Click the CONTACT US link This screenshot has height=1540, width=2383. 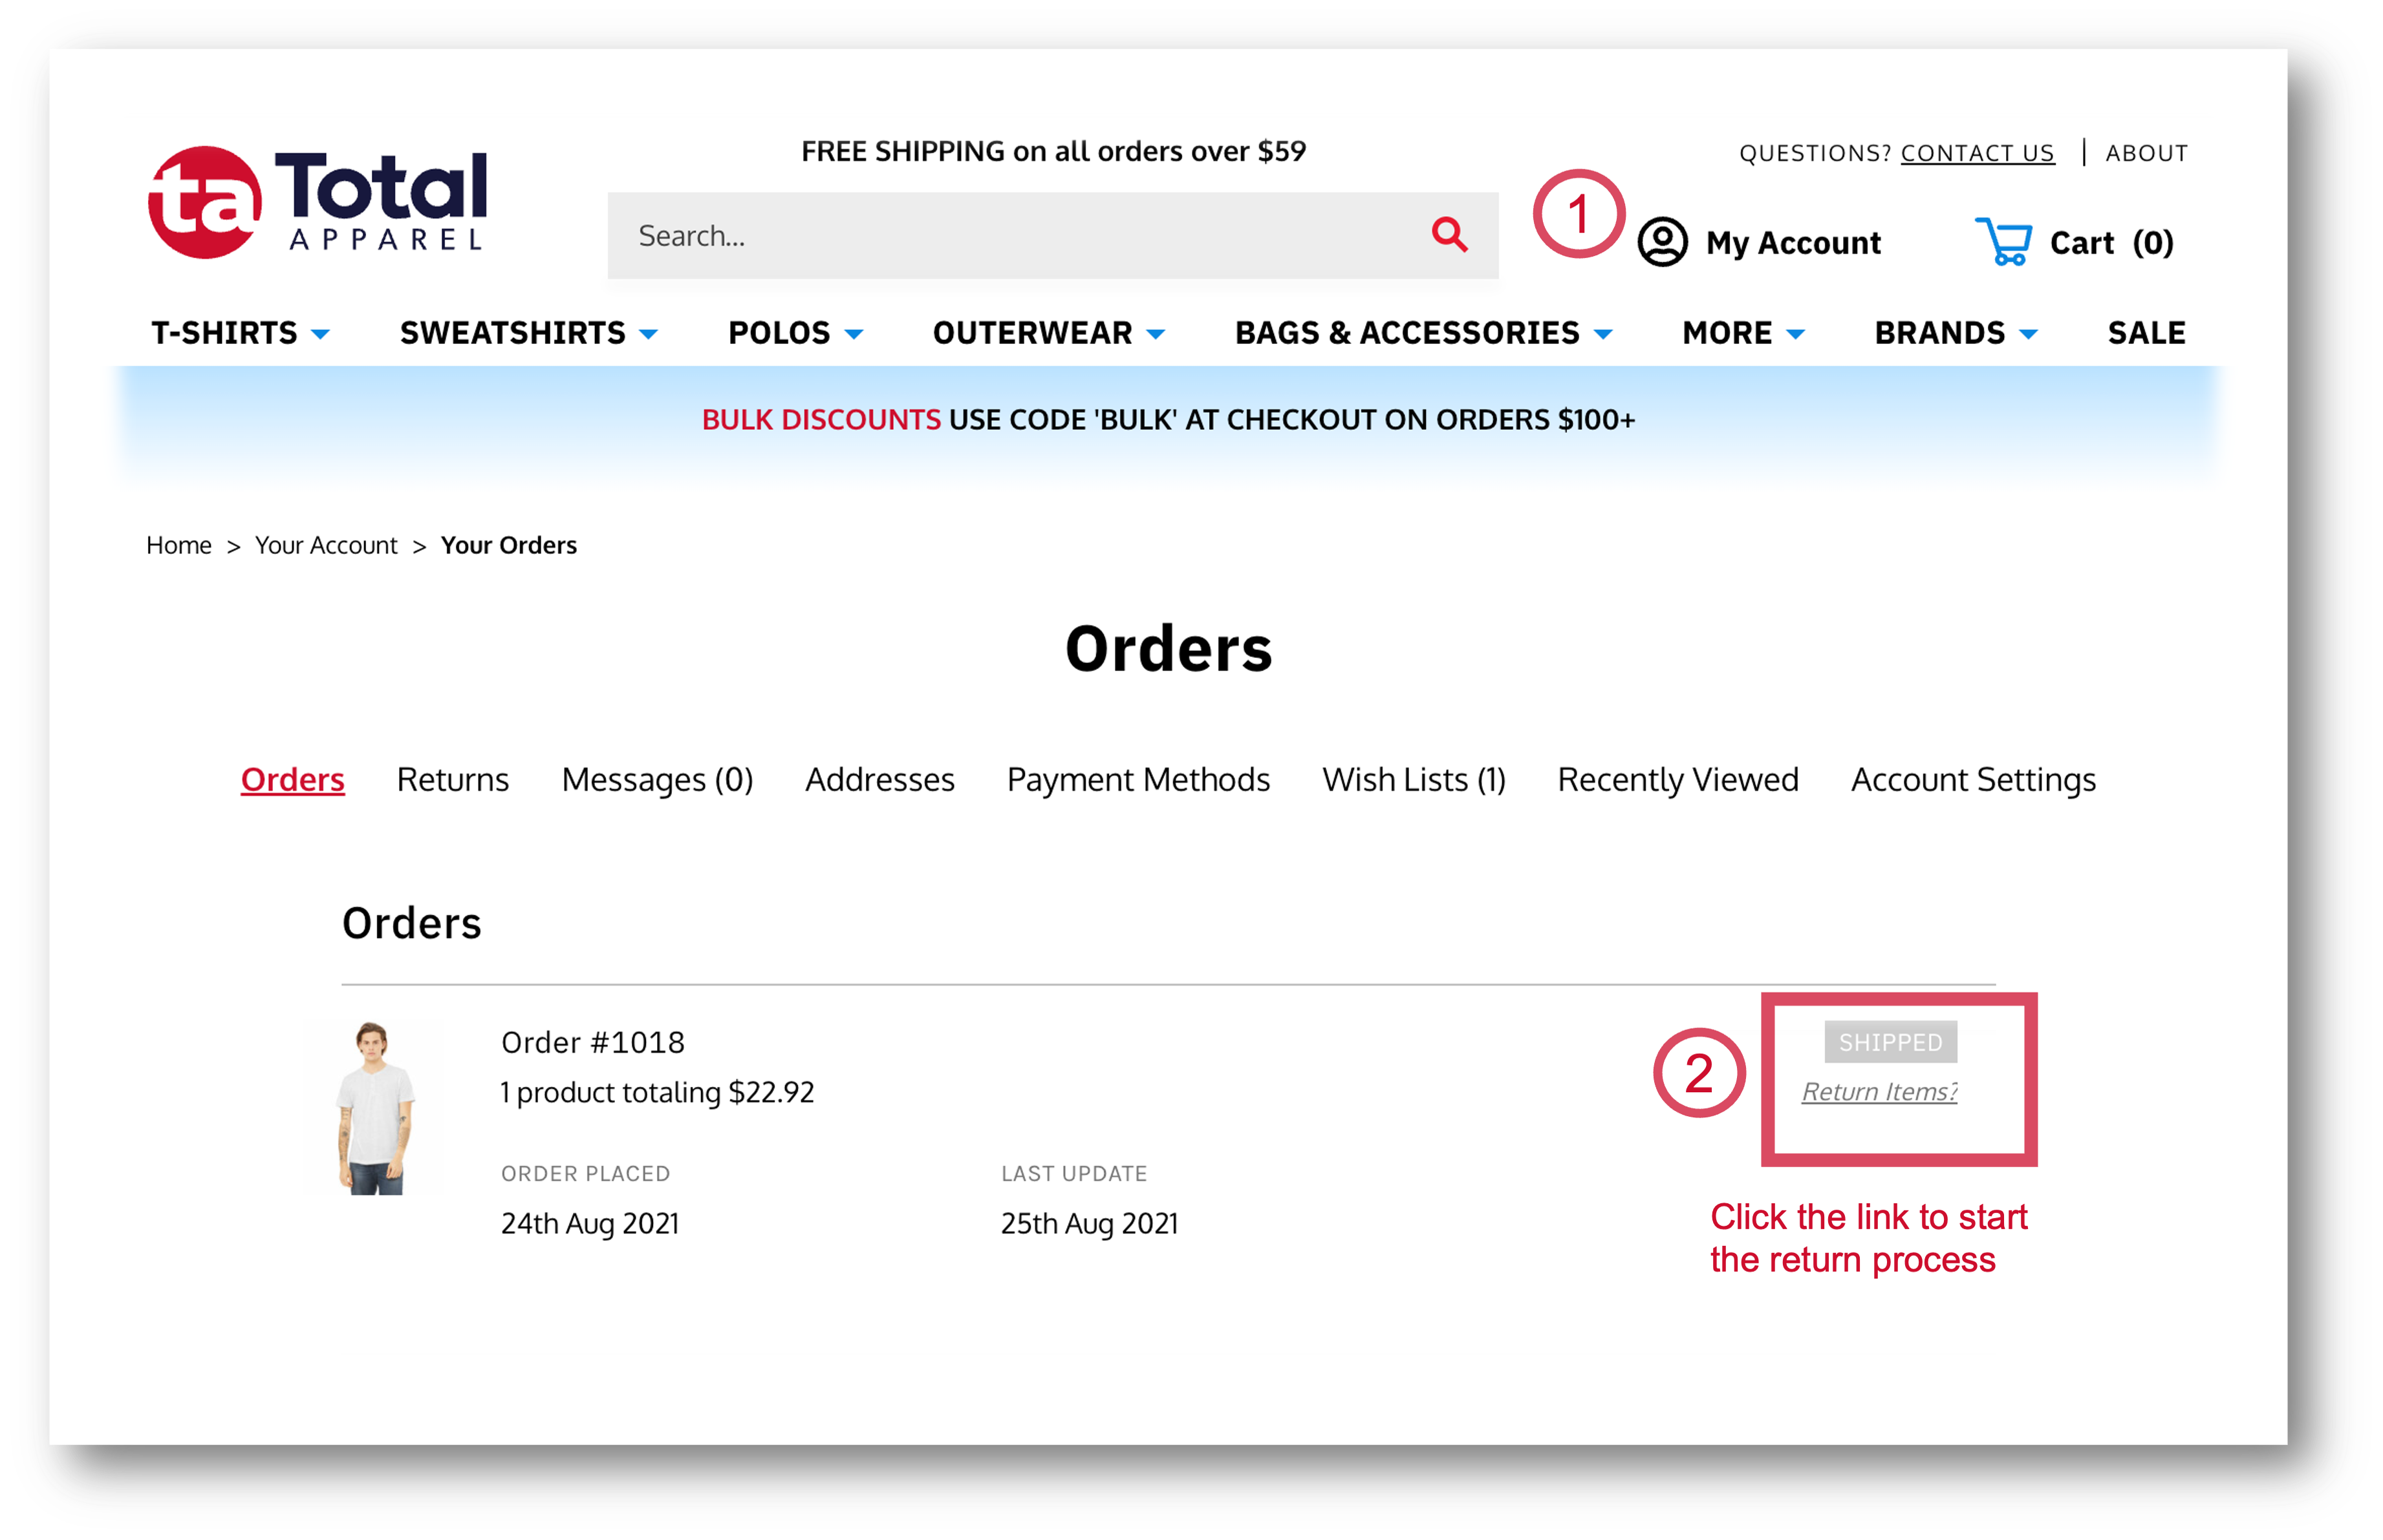point(1978,153)
